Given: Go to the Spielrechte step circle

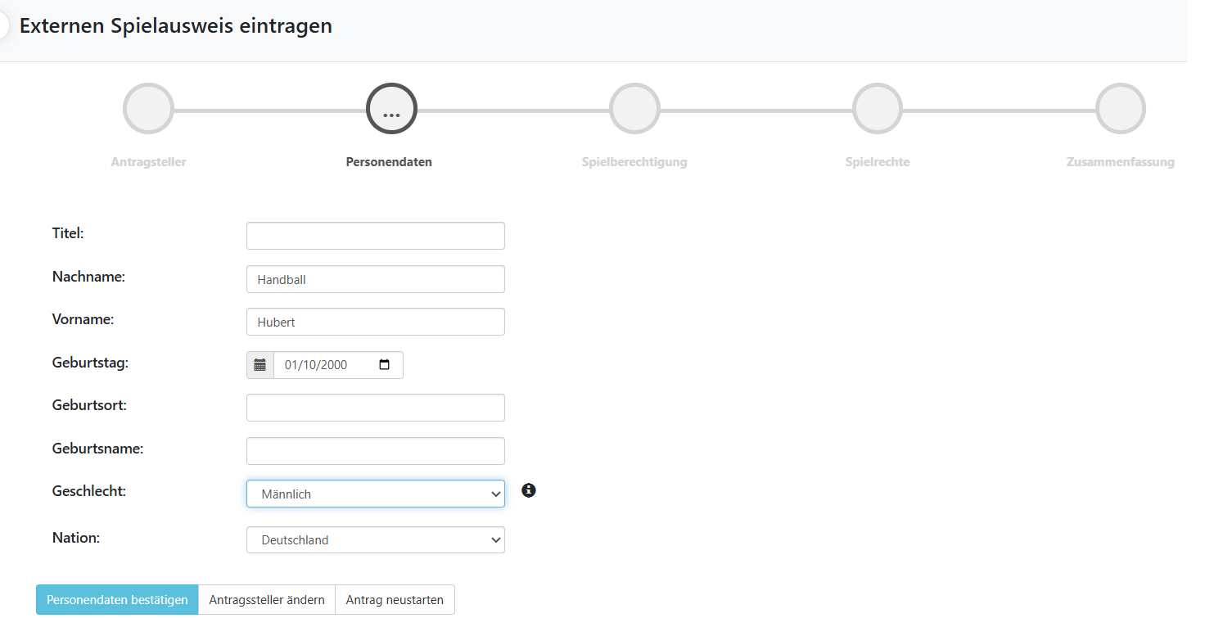Looking at the screenshot, I should coord(877,109).
